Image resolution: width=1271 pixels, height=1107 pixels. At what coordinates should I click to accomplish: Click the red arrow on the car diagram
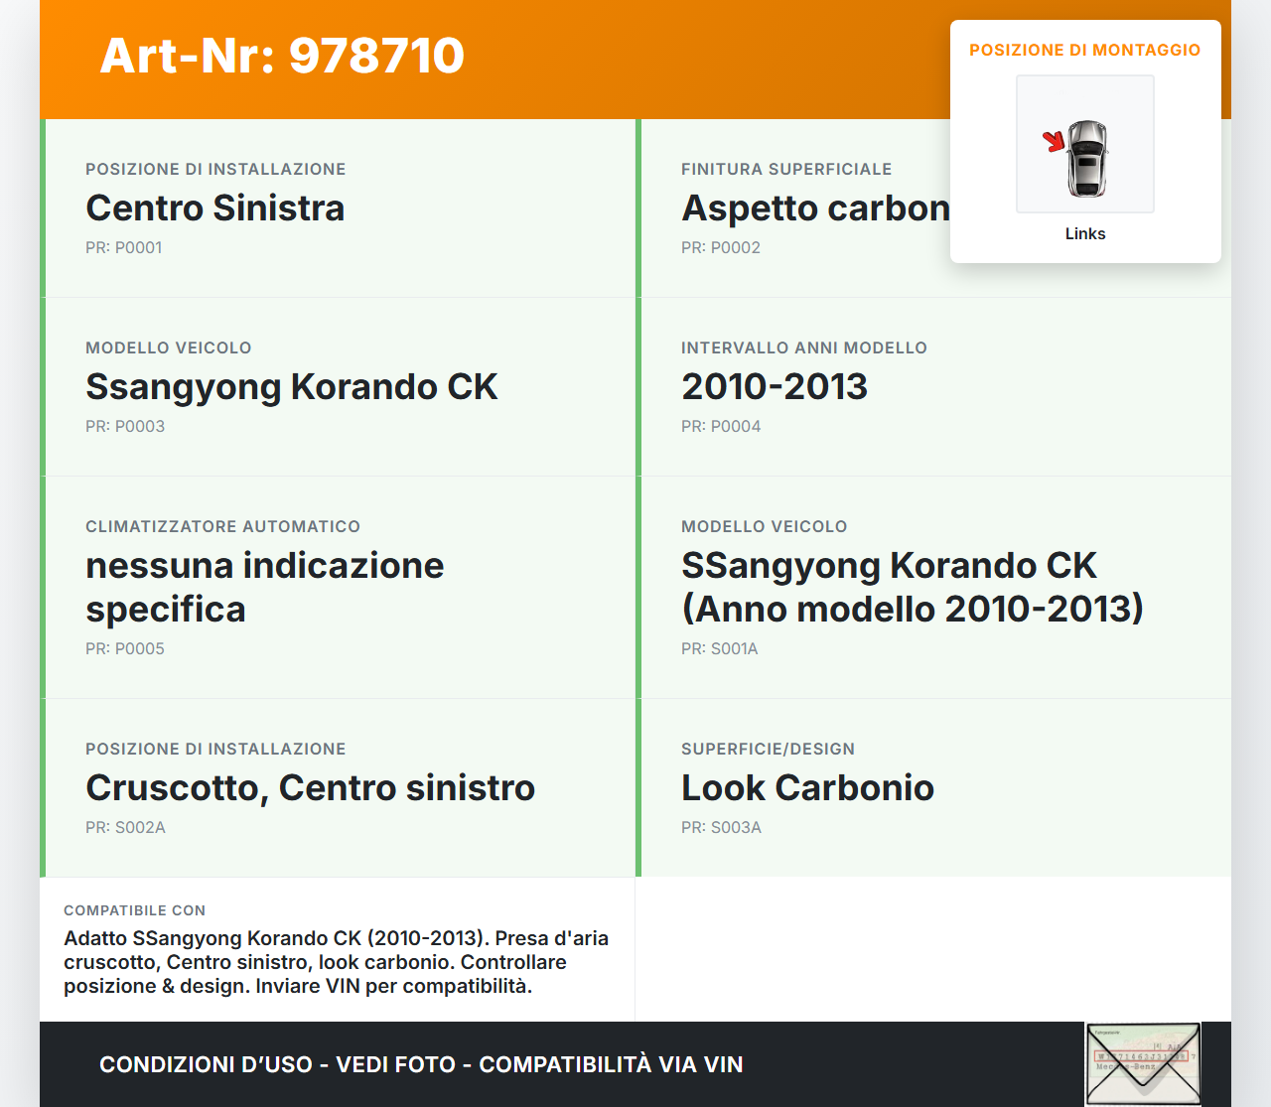1054,142
